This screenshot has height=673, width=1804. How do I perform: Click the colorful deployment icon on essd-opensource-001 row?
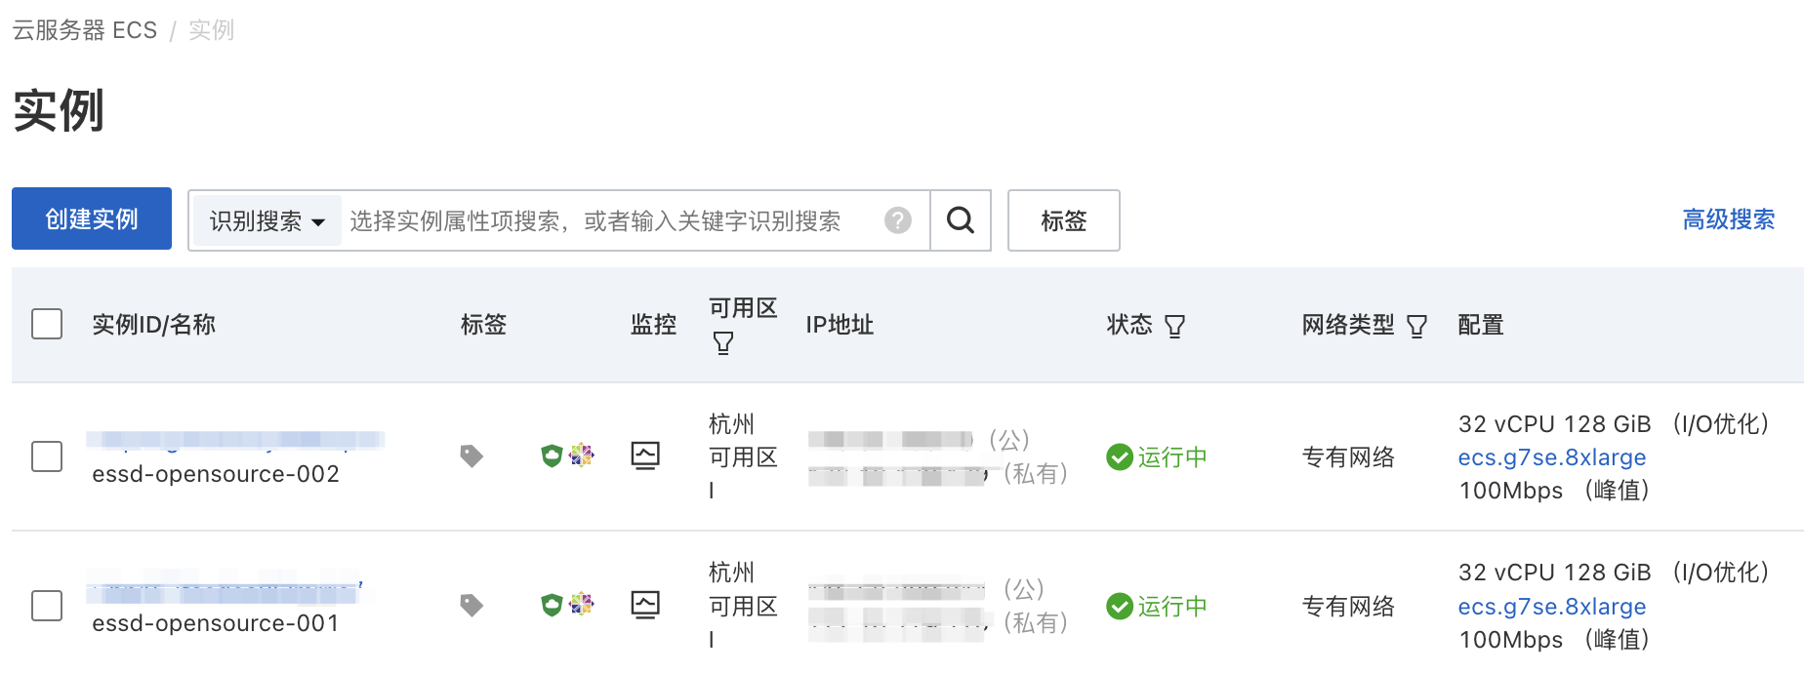coord(581,605)
